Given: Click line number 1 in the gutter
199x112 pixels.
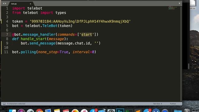Looking at the screenshot, I should [7, 8].
